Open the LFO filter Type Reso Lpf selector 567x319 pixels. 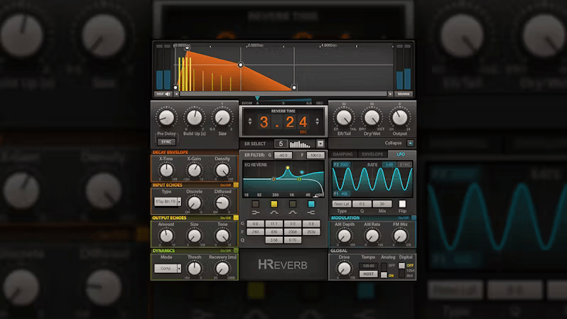pyautogui.click(x=341, y=204)
